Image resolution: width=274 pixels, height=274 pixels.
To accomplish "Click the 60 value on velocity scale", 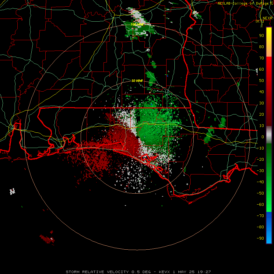I will 262,69.
